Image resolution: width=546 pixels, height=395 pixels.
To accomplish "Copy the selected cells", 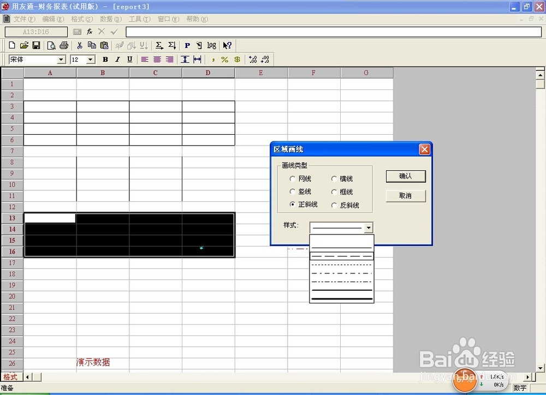I will [x=92, y=45].
